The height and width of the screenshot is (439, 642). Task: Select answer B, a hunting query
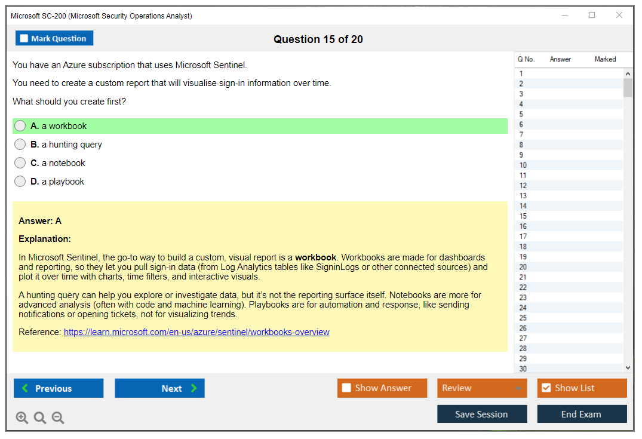(x=20, y=144)
